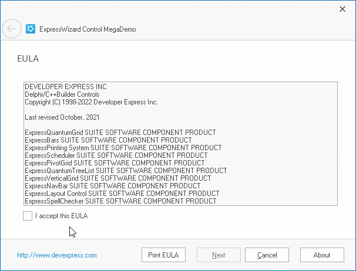Image resolution: width=356 pixels, height=271 pixels.
Task: Click the 'ExpressWizard Control MegaDemo' title
Action: click(88, 29)
